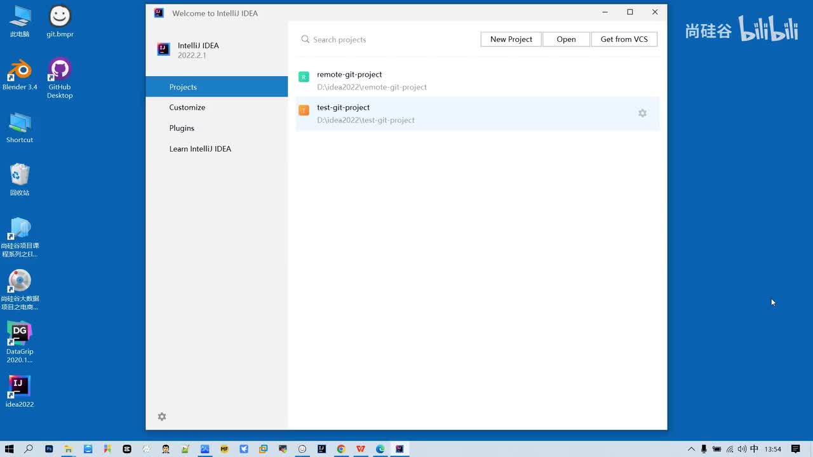The height and width of the screenshot is (457, 813).
Task: Select the 此电脑 desktop icon
Action: tap(20, 22)
